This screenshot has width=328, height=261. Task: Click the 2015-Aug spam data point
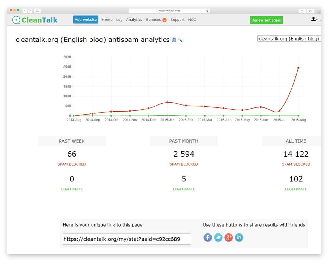point(298,68)
